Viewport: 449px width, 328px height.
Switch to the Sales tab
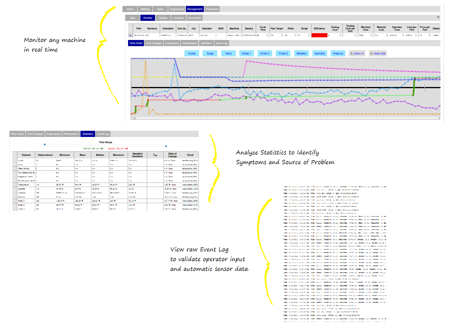pos(160,9)
